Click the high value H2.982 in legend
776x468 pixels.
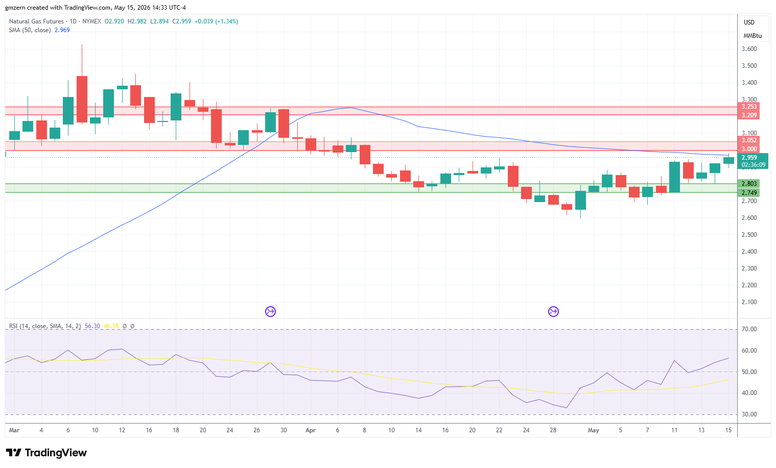click(x=137, y=21)
